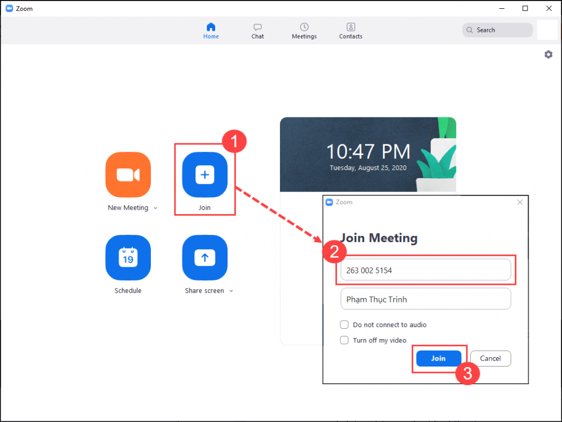The width and height of the screenshot is (562, 422).
Task: Click Cancel in Join Meeting dialog
Action: click(x=490, y=358)
